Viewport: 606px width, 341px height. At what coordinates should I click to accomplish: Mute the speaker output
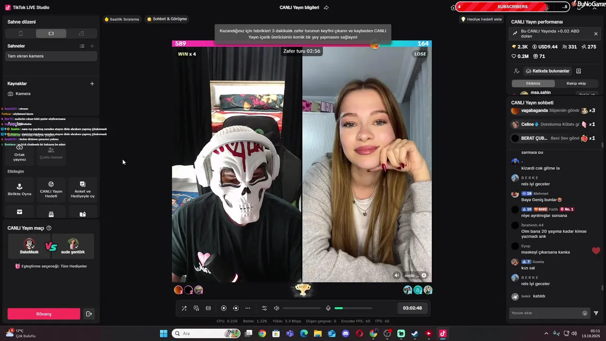coord(276,308)
